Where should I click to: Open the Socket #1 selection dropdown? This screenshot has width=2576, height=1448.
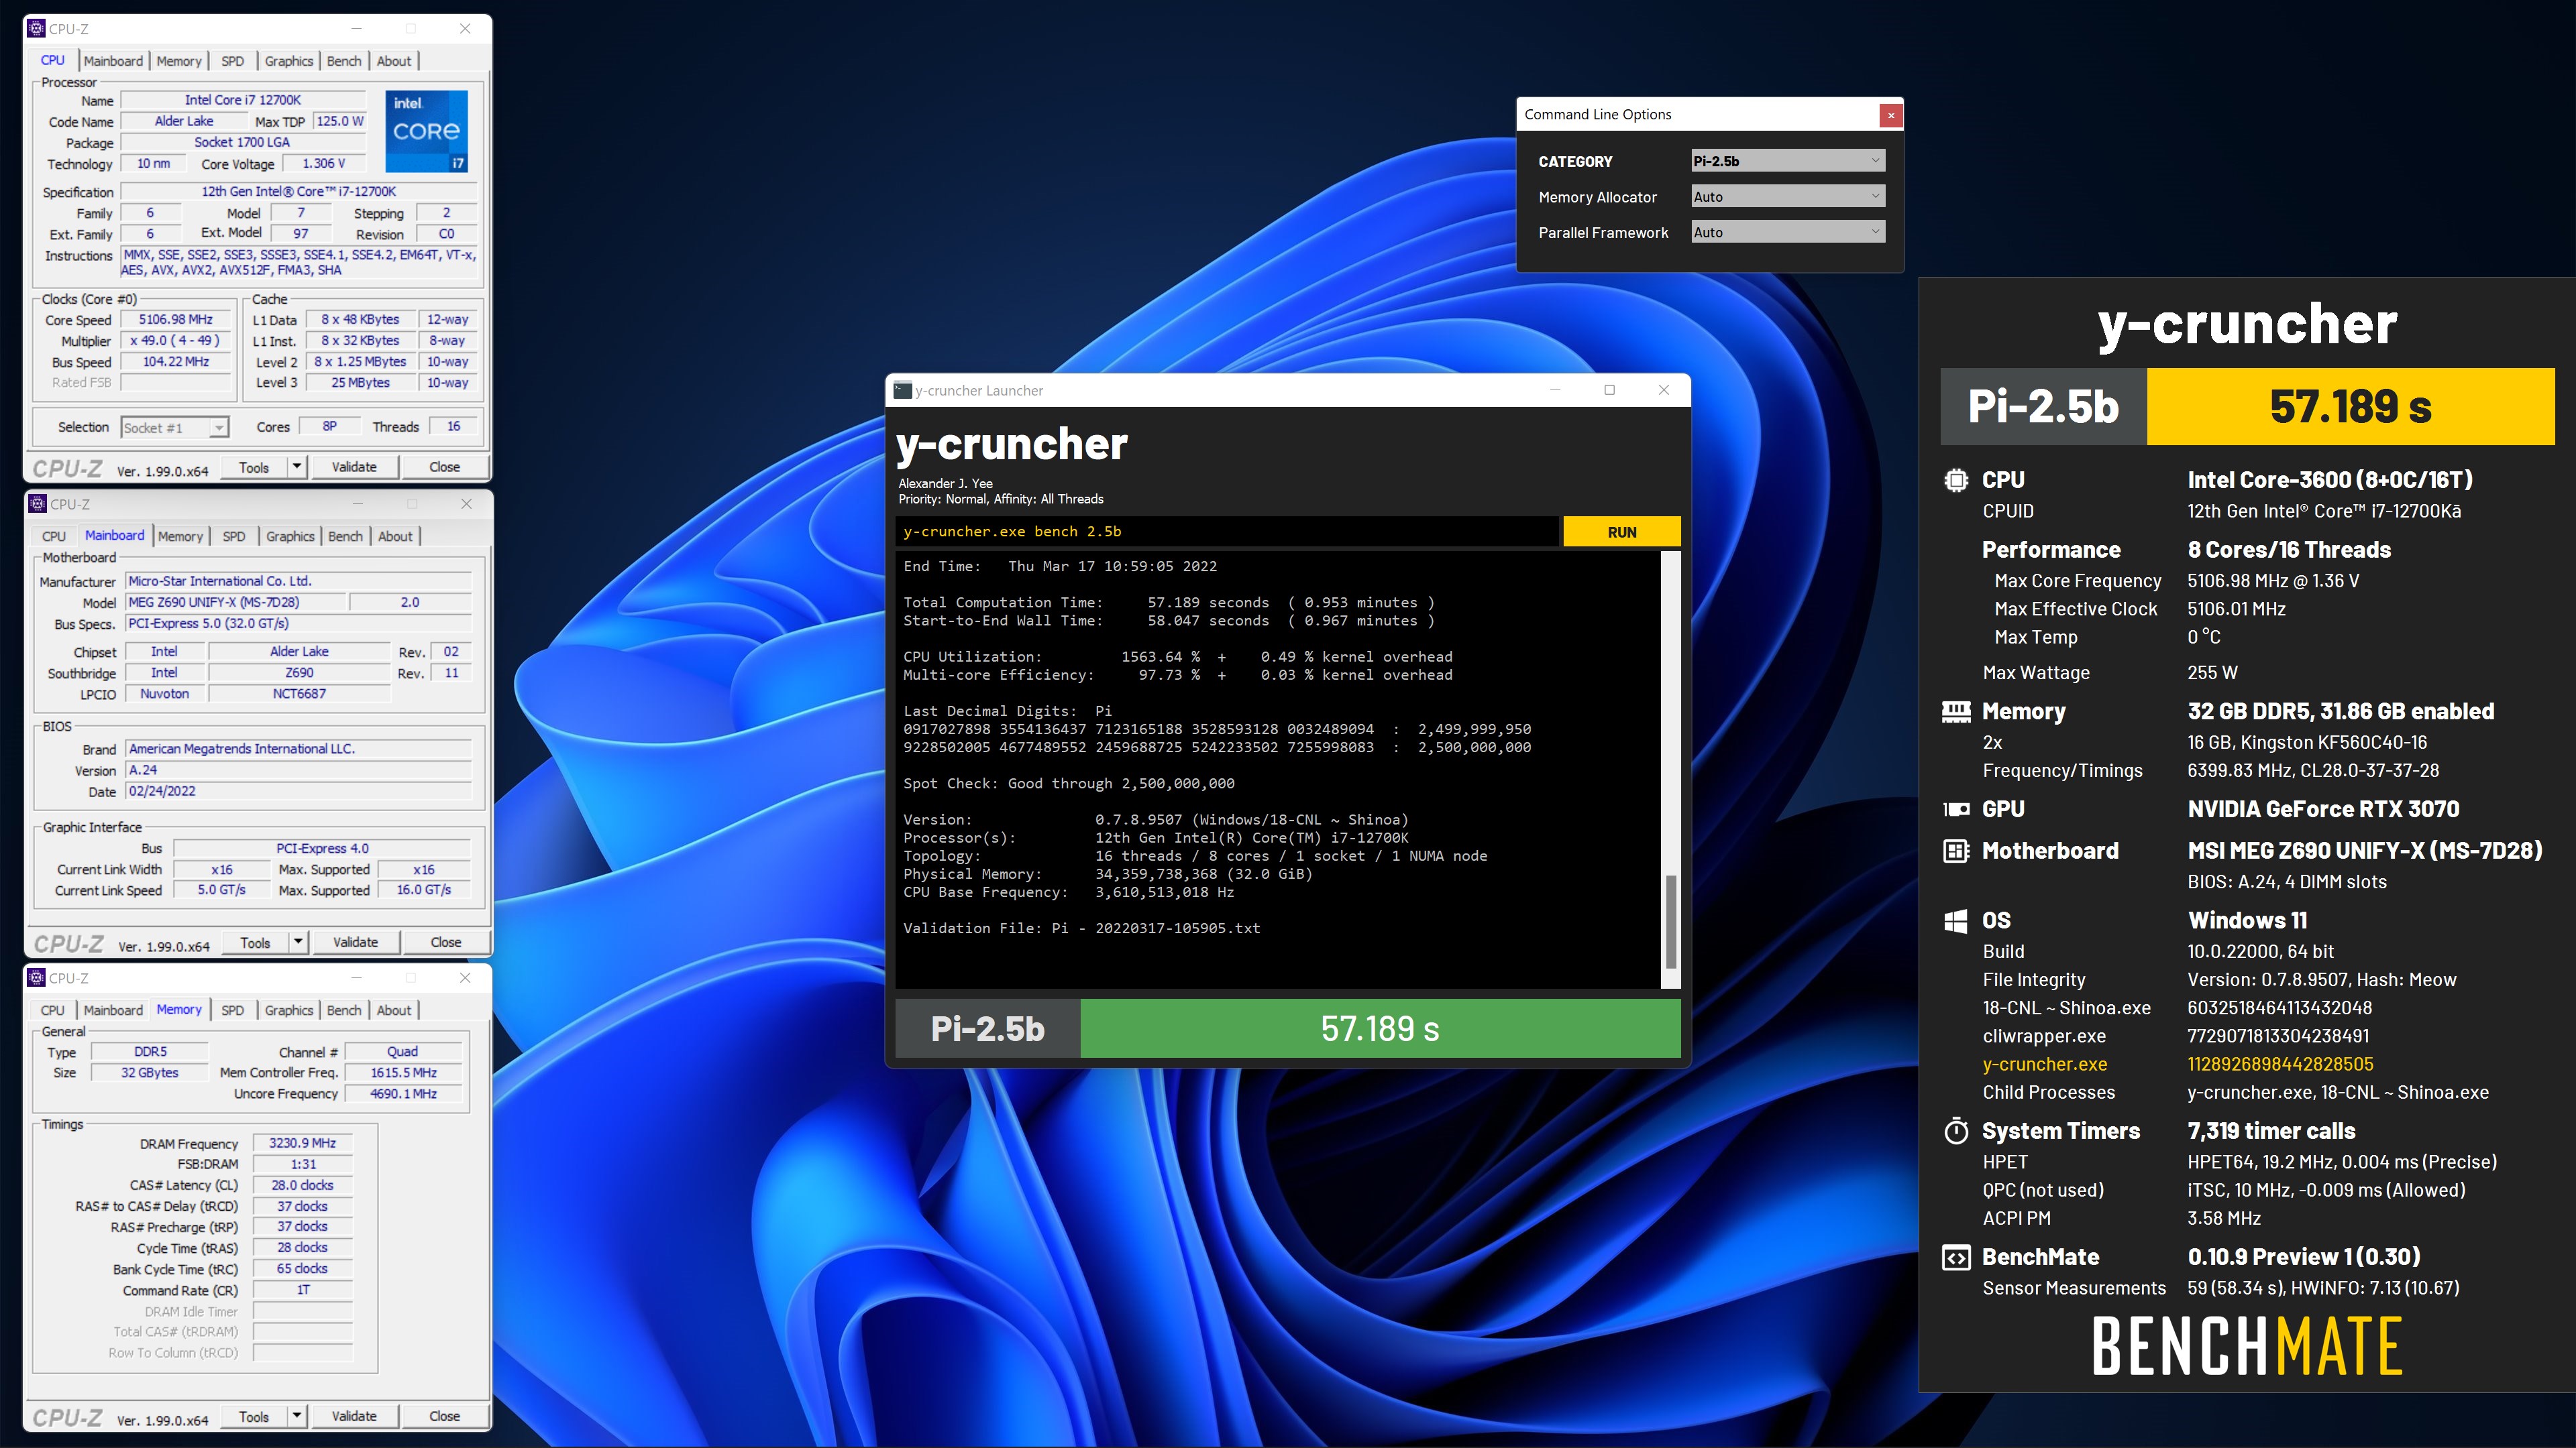coord(175,428)
